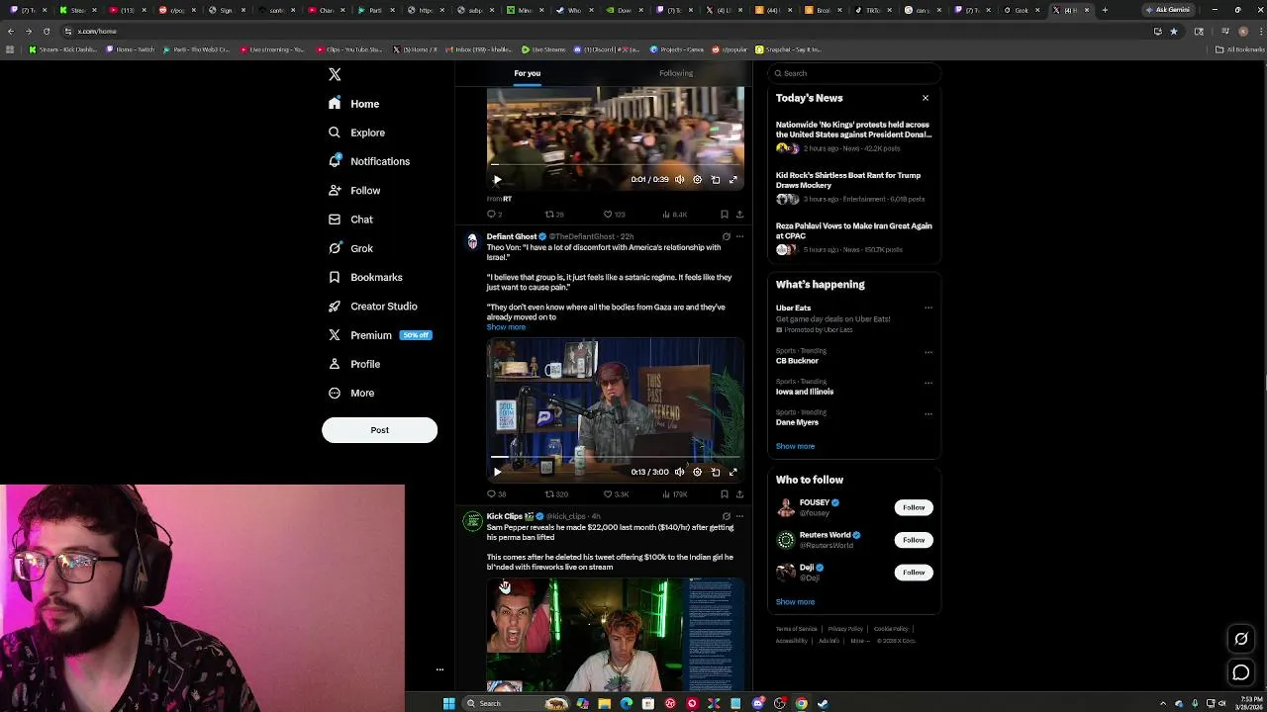Show more under What's happening
The height and width of the screenshot is (712, 1267).
795,447
